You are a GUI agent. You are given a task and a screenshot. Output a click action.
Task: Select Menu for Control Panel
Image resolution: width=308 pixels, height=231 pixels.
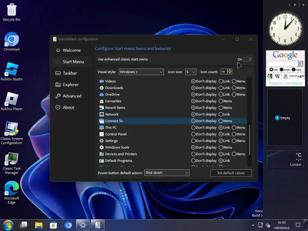[x=234, y=134]
